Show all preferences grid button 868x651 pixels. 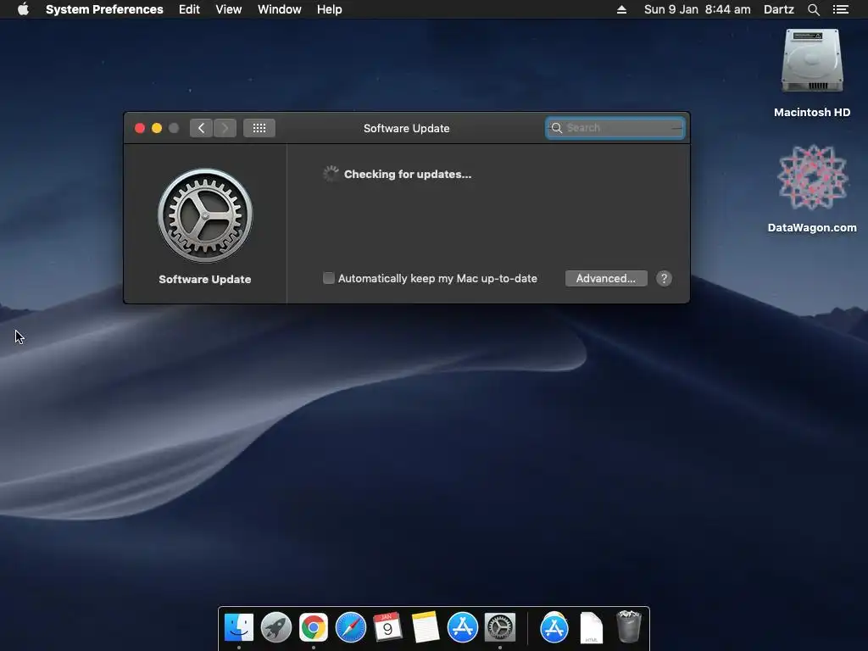point(259,128)
